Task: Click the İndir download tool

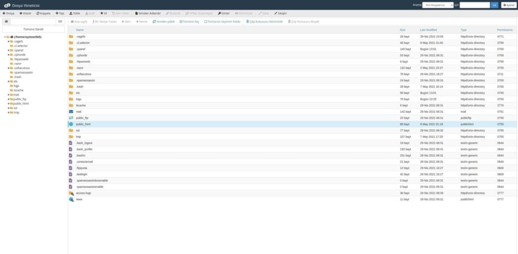Action: click(90, 14)
